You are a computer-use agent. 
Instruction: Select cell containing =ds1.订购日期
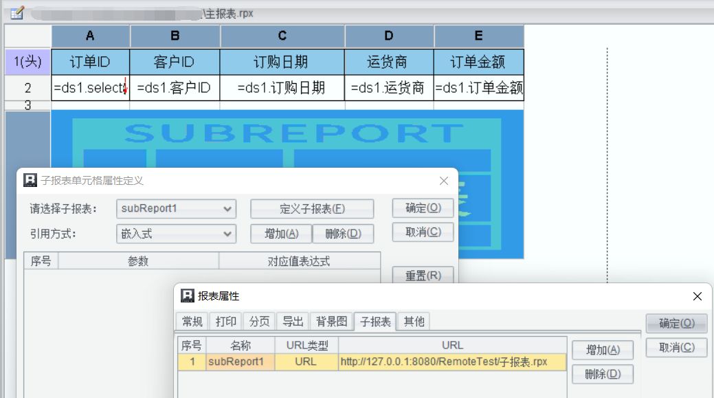[x=282, y=88]
